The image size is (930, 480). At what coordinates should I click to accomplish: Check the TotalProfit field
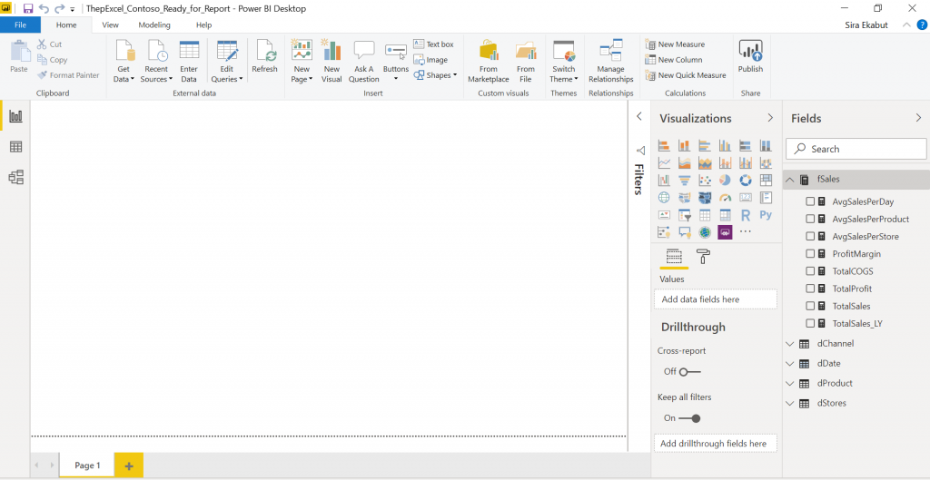pyautogui.click(x=810, y=289)
